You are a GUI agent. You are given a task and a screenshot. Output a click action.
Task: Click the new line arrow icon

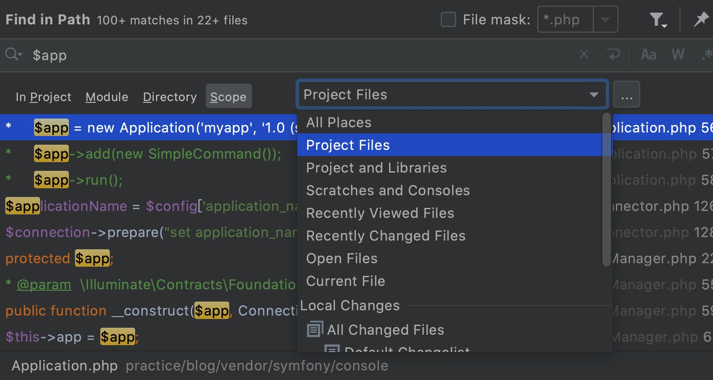(614, 54)
